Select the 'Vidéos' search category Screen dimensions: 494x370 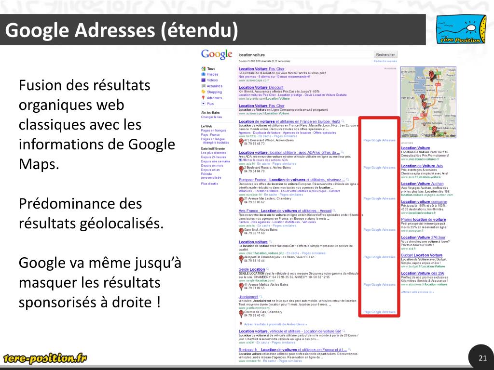pyautogui.click(x=212, y=80)
